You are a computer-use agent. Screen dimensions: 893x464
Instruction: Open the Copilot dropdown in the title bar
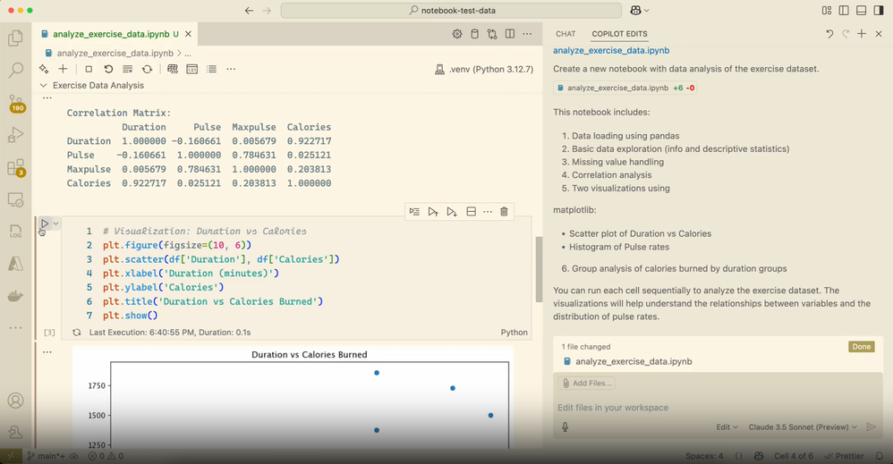click(639, 10)
